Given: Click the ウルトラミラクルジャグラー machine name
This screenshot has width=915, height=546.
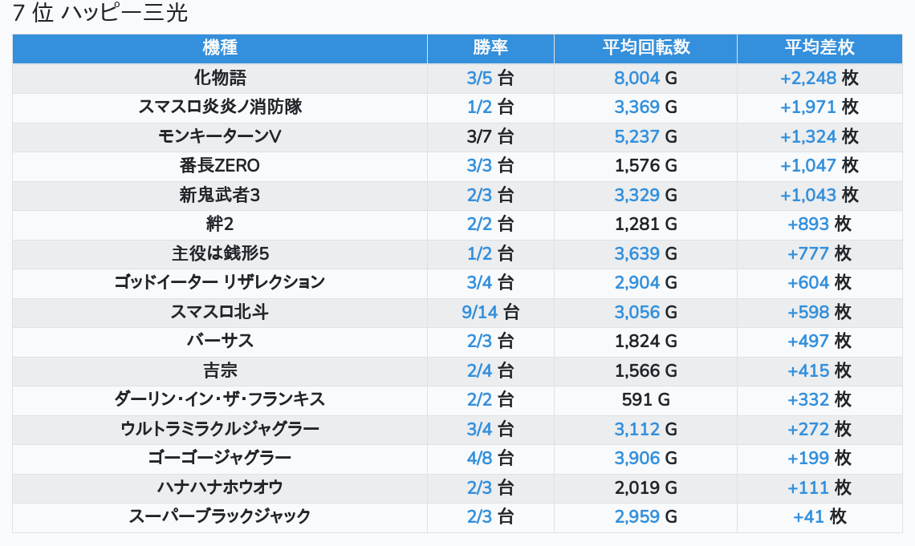Looking at the screenshot, I should click(x=220, y=429).
